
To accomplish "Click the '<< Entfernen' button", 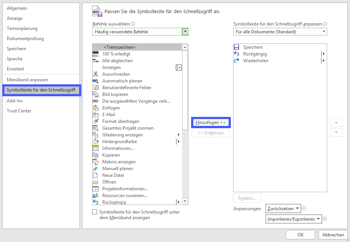I will click(x=211, y=133).
